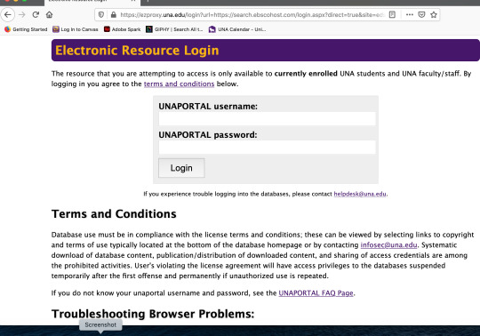The width and height of the screenshot is (480, 336).
Task: Click the browser forward arrow
Action: [x=22, y=14]
